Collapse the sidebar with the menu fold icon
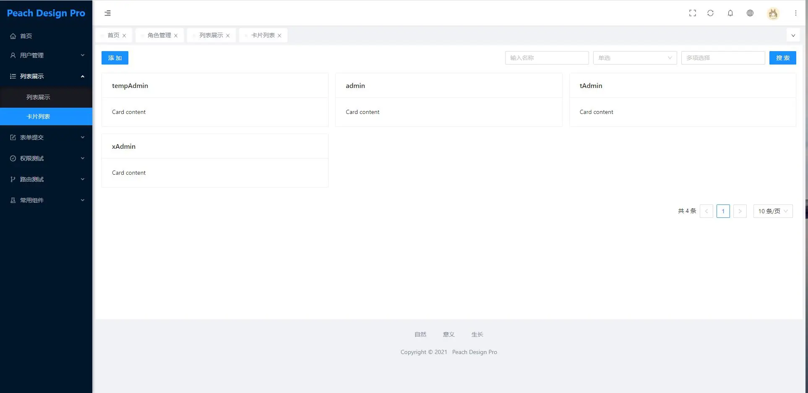 pos(107,13)
